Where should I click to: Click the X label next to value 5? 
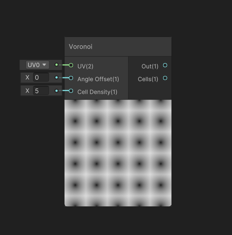point(27,91)
